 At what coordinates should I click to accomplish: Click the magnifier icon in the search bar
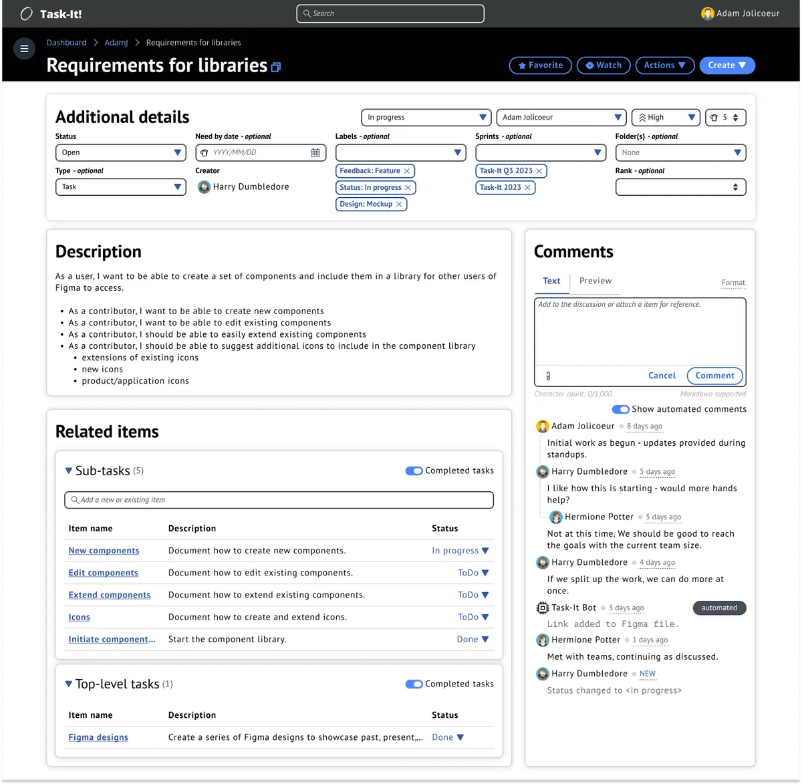pos(307,13)
